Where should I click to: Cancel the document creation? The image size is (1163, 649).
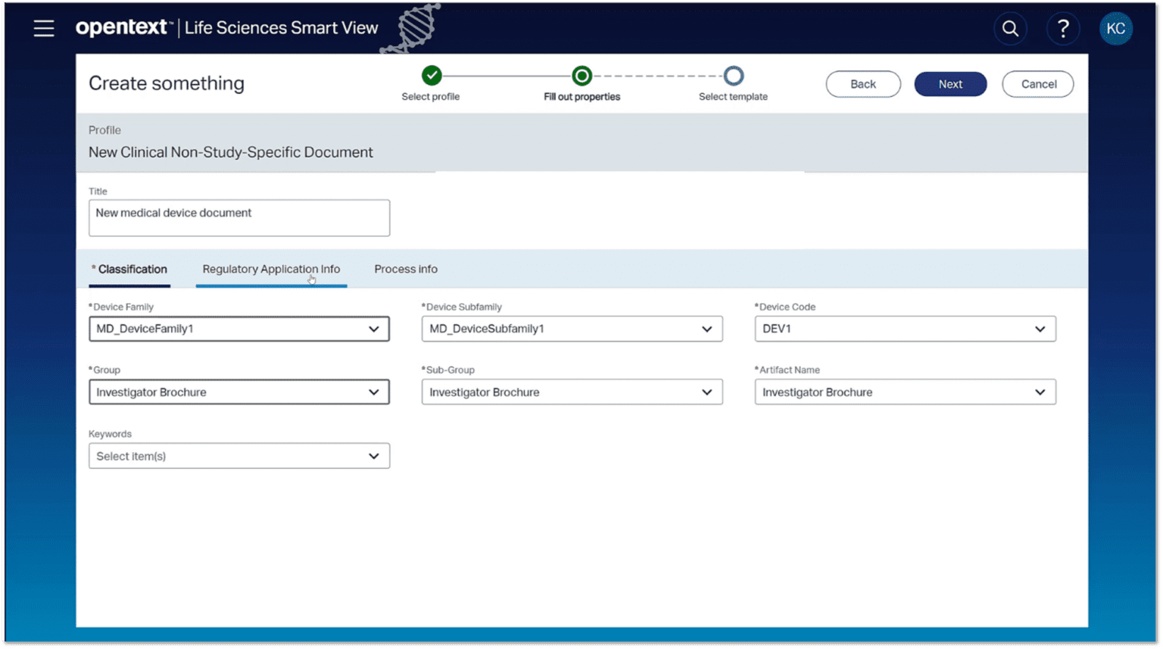pyautogui.click(x=1037, y=83)
